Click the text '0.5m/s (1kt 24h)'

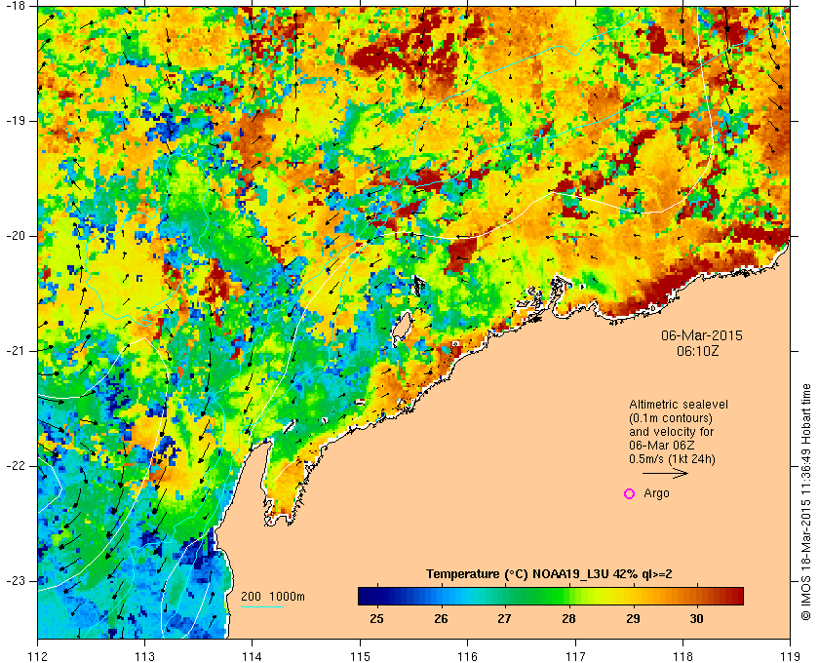tap(672, 459)
